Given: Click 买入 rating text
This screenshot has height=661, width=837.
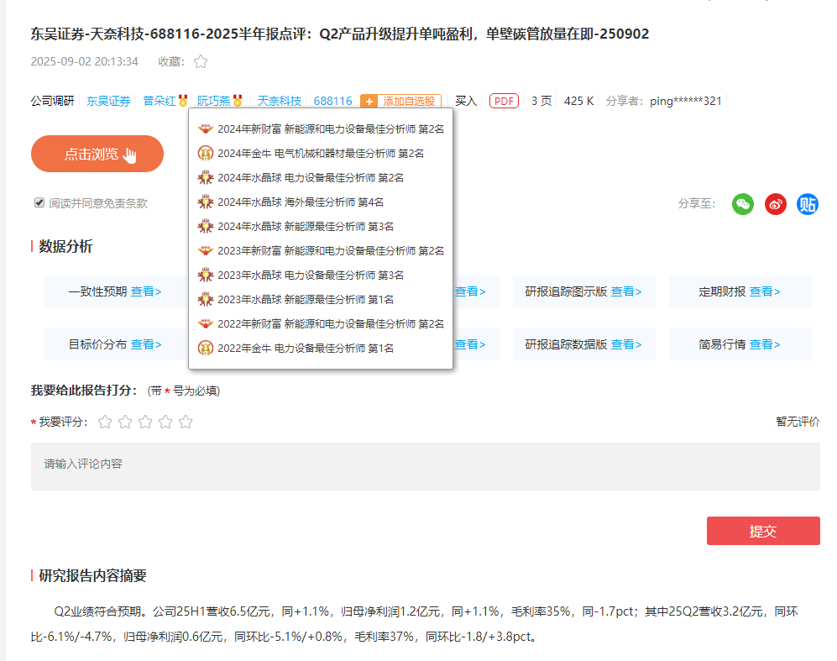Looking at the screenshot, I should [466, 101].
